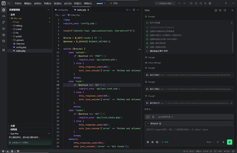Open the eye-shaped preview icon in activity bar

[4, 29]
